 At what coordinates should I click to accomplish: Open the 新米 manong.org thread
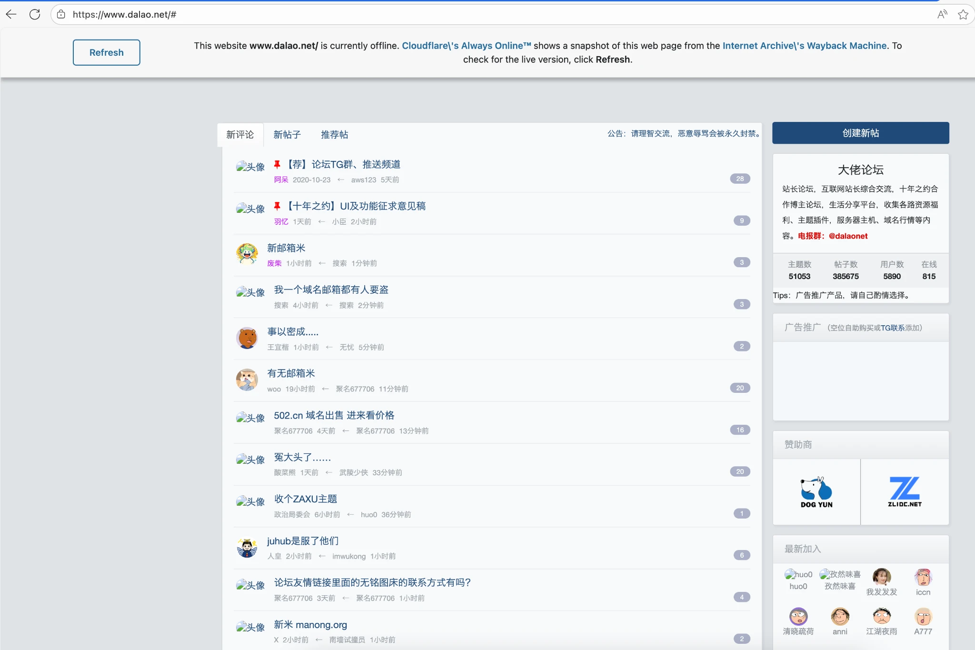310,624
